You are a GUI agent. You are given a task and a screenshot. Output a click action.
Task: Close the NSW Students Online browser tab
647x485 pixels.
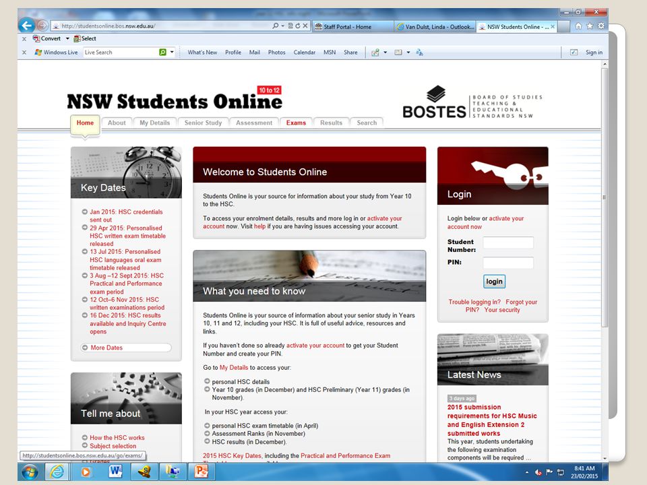point(553,27)
